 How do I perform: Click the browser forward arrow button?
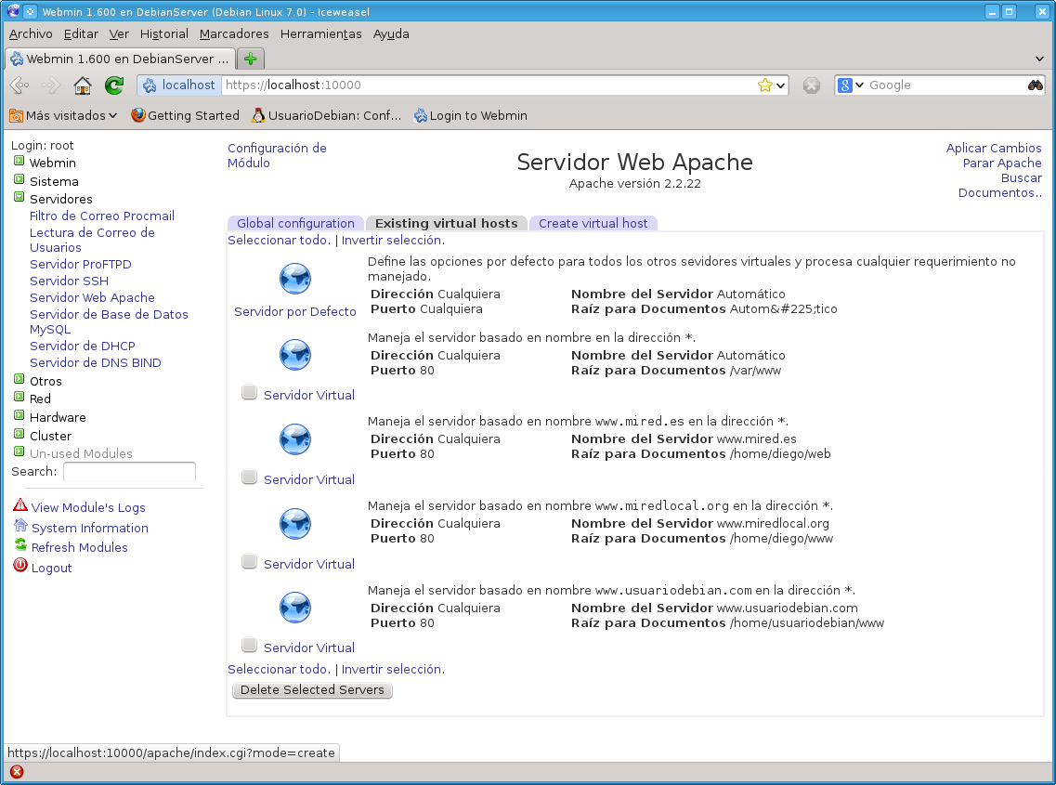coord(50,85)
